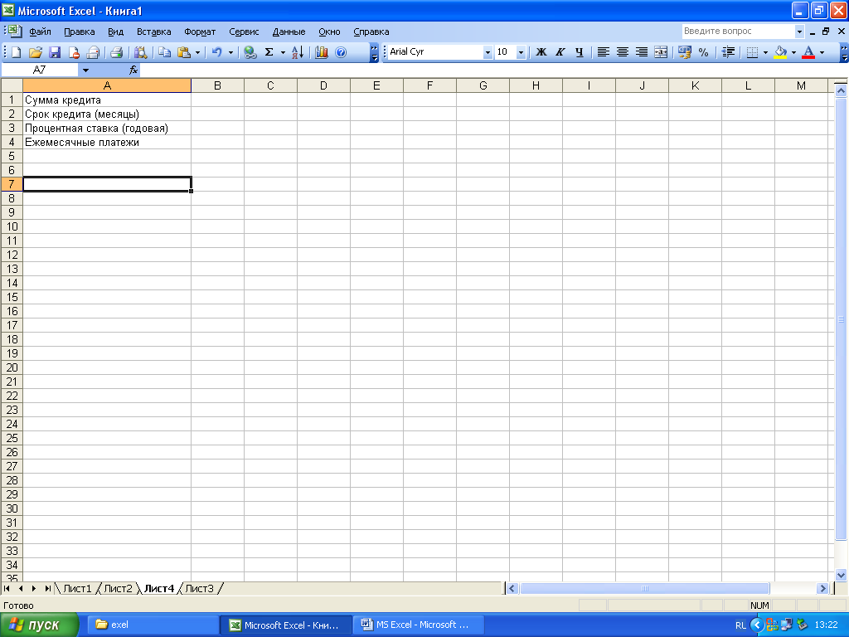Center cell text horizontally
Screen dimensions: 849x637
click(x=623, y=52)
